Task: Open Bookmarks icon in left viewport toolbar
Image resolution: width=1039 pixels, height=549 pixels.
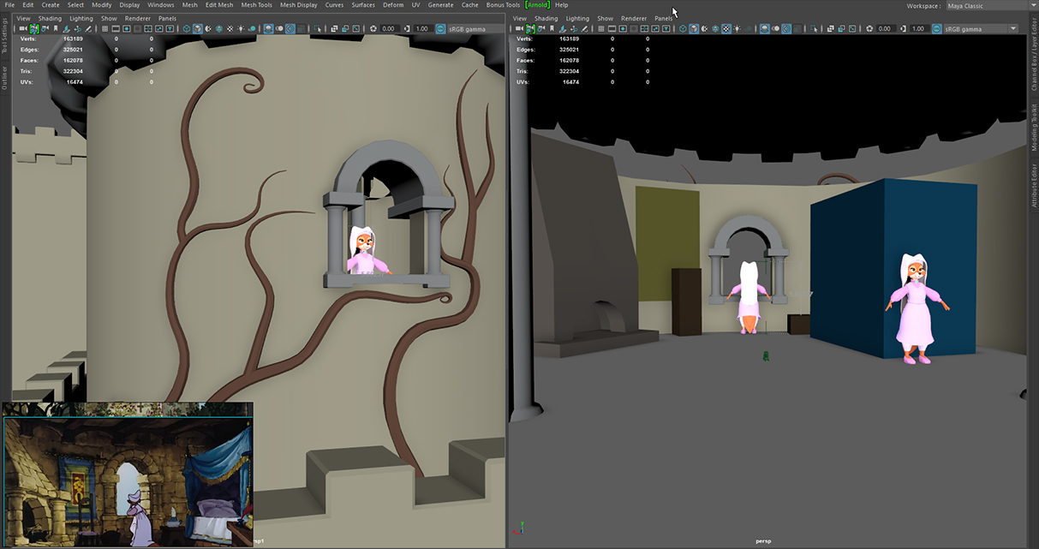Action: [x=56, y=28]
